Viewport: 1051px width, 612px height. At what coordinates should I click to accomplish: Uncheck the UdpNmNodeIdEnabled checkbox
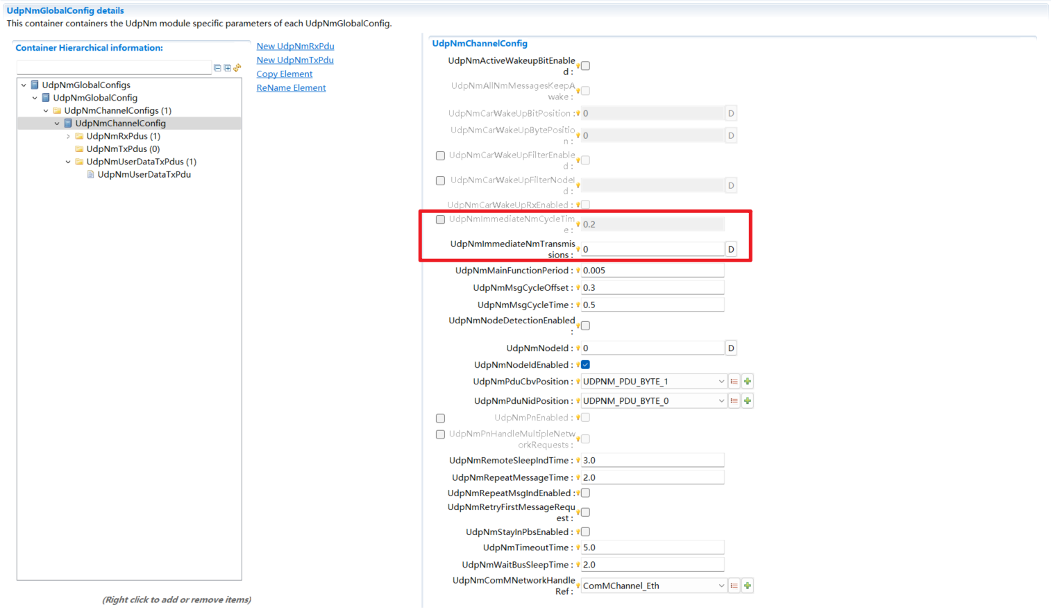coord(586,365)
